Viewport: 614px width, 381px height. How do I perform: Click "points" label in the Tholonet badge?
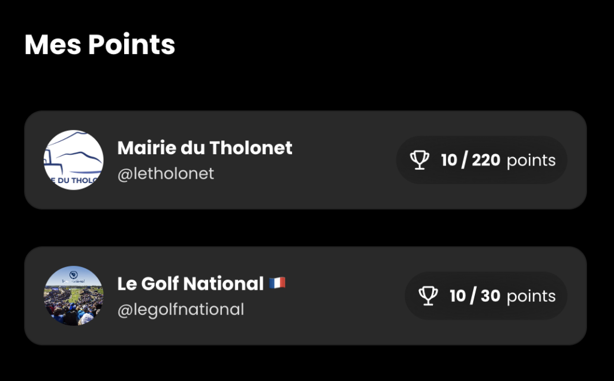(x=531, y=161)
